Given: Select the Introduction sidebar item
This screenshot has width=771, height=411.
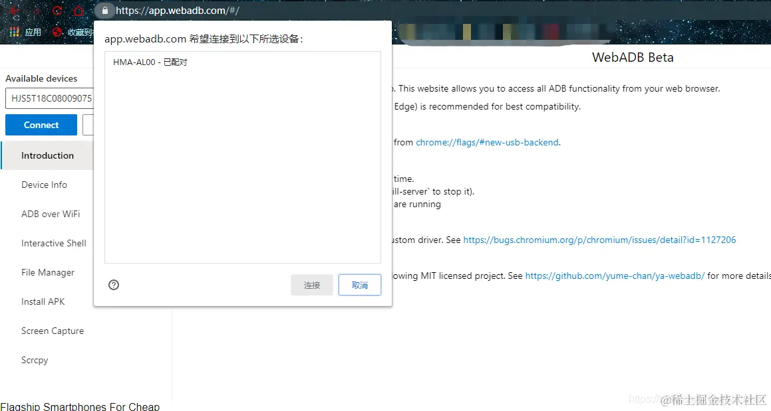Looking at the screenshot, I should coord(47,155).
